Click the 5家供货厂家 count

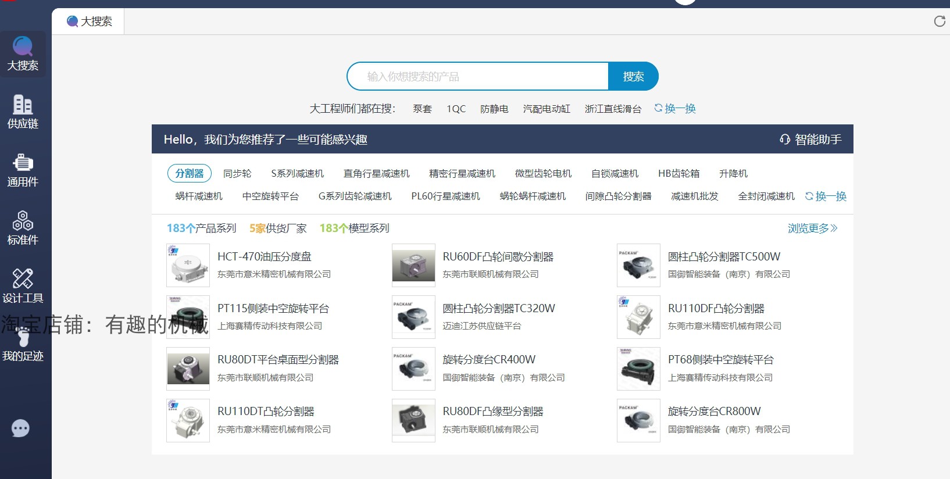coord(278,228)
